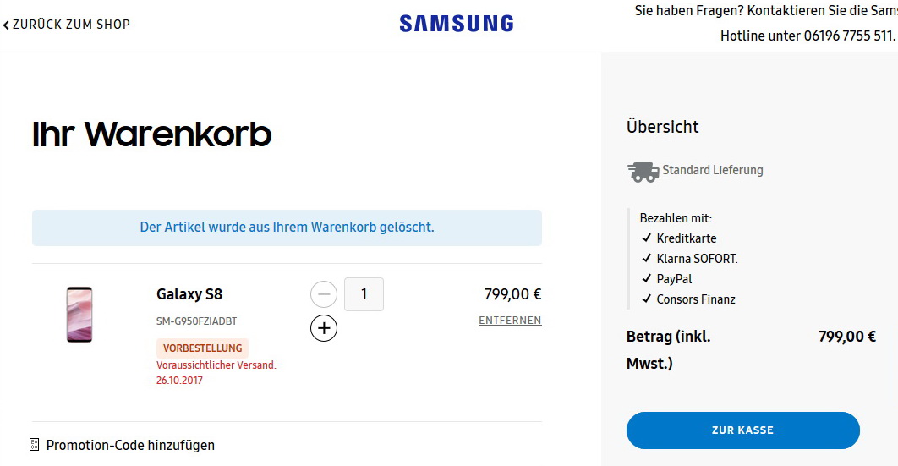This screenshot has height=466, width=898.
Task: Click the Consors Finanz checkmark icon
Action: [x=647, y=299]
